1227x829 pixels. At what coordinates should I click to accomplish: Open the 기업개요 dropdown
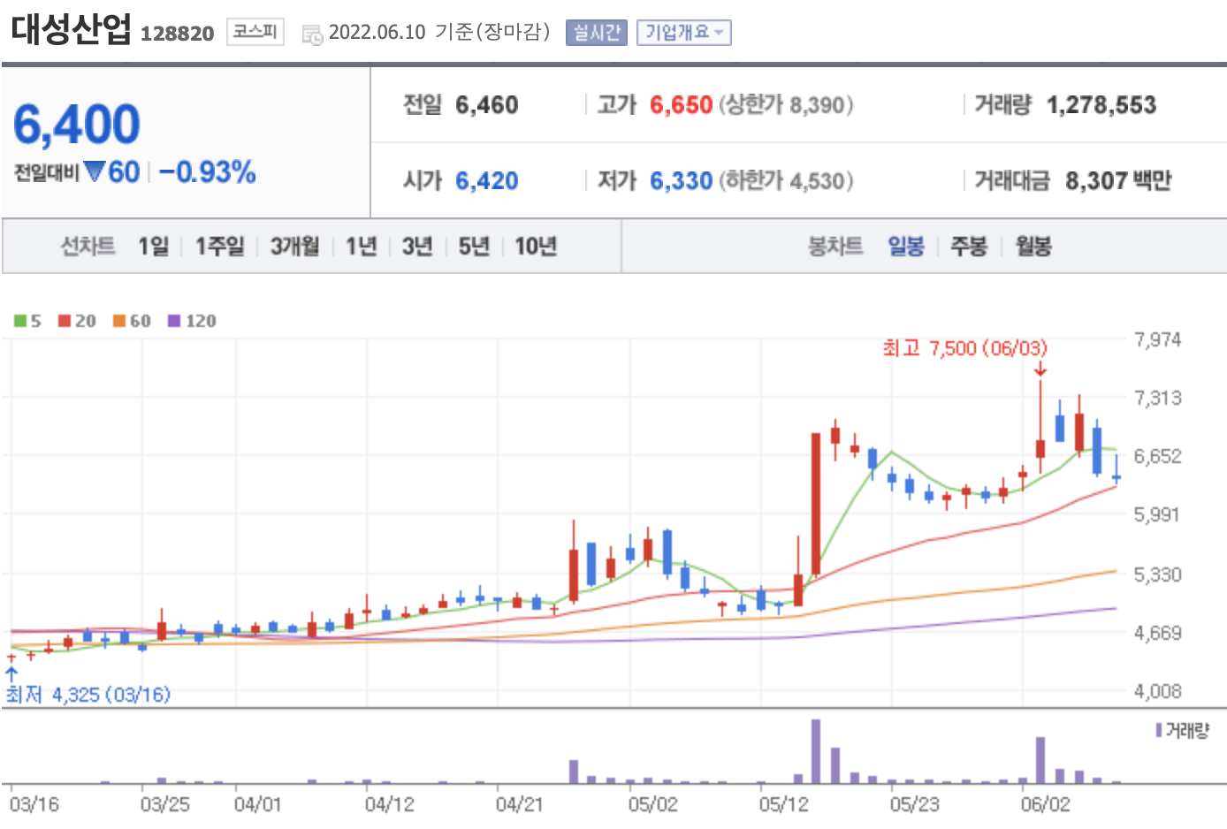(x=683, y=33)
